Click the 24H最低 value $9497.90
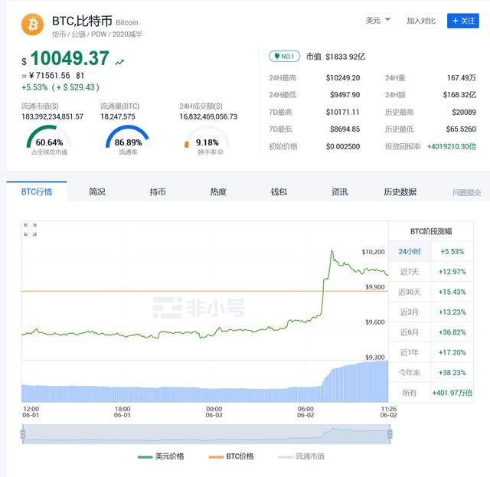Image resolution: width=490 pixels, height=477 pixels. (345, 95)
